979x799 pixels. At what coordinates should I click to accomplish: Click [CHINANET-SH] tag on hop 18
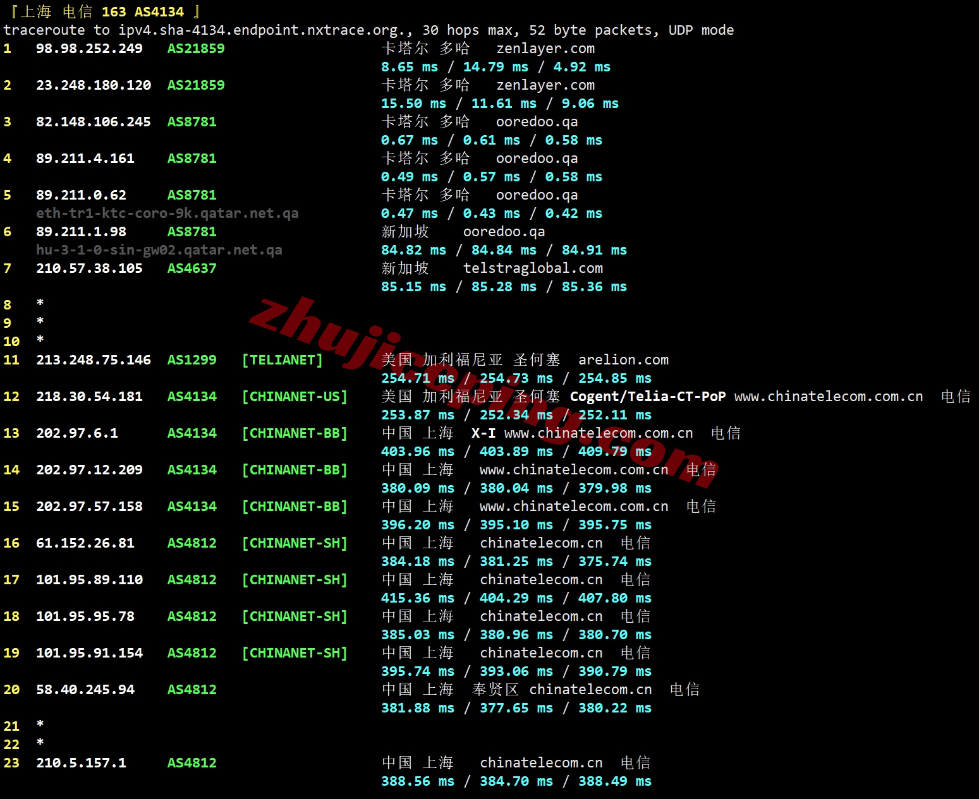coord(295,616)
